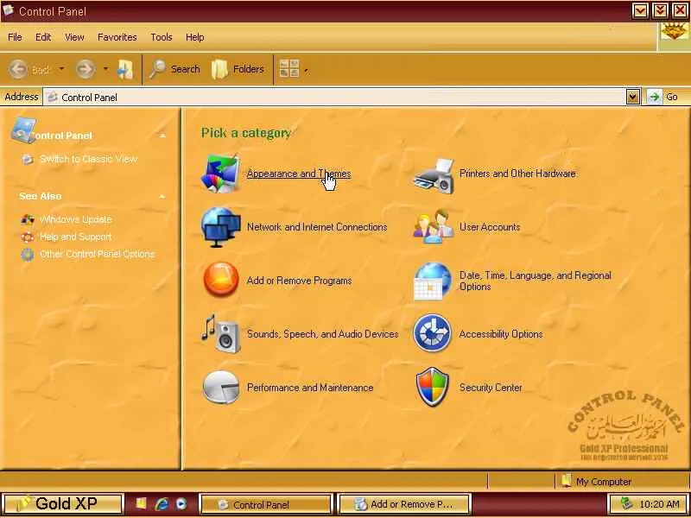The height and width of the screenshot is (518, 691).
Task: Open the Tools menu
Action: [x=162, y=37]
